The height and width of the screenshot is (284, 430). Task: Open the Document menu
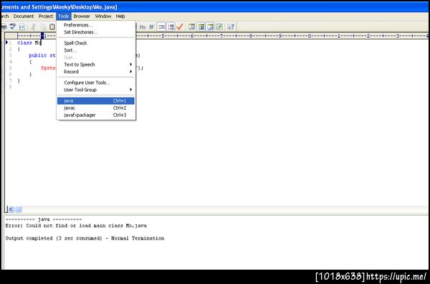pyautogui.click(x=24, y=16)
